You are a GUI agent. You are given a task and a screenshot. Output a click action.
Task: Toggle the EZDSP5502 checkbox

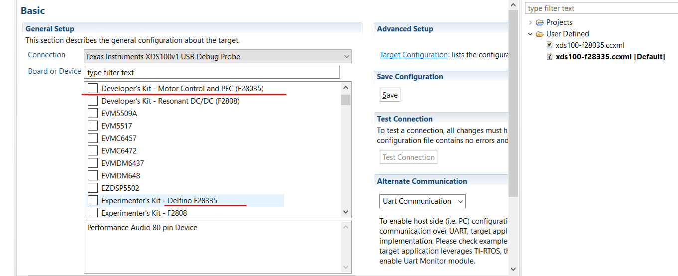[x=93, y=188]
